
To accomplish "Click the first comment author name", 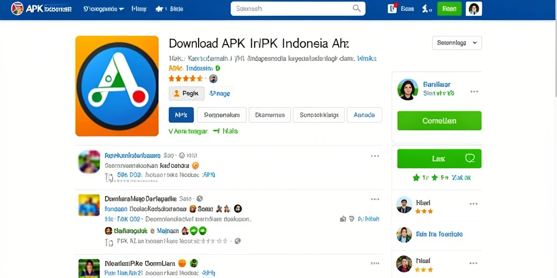I will pos(133,155).
